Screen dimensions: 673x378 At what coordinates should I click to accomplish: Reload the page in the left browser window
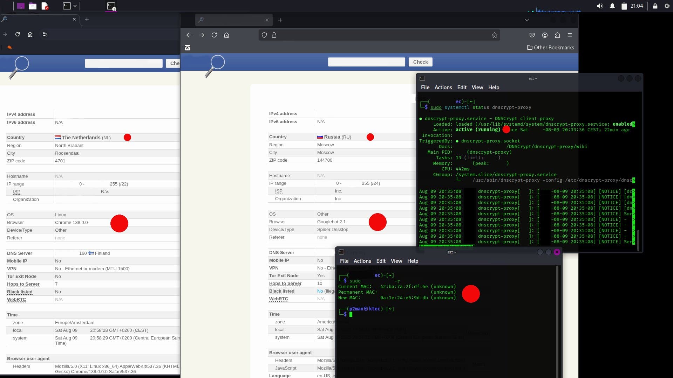18,34
